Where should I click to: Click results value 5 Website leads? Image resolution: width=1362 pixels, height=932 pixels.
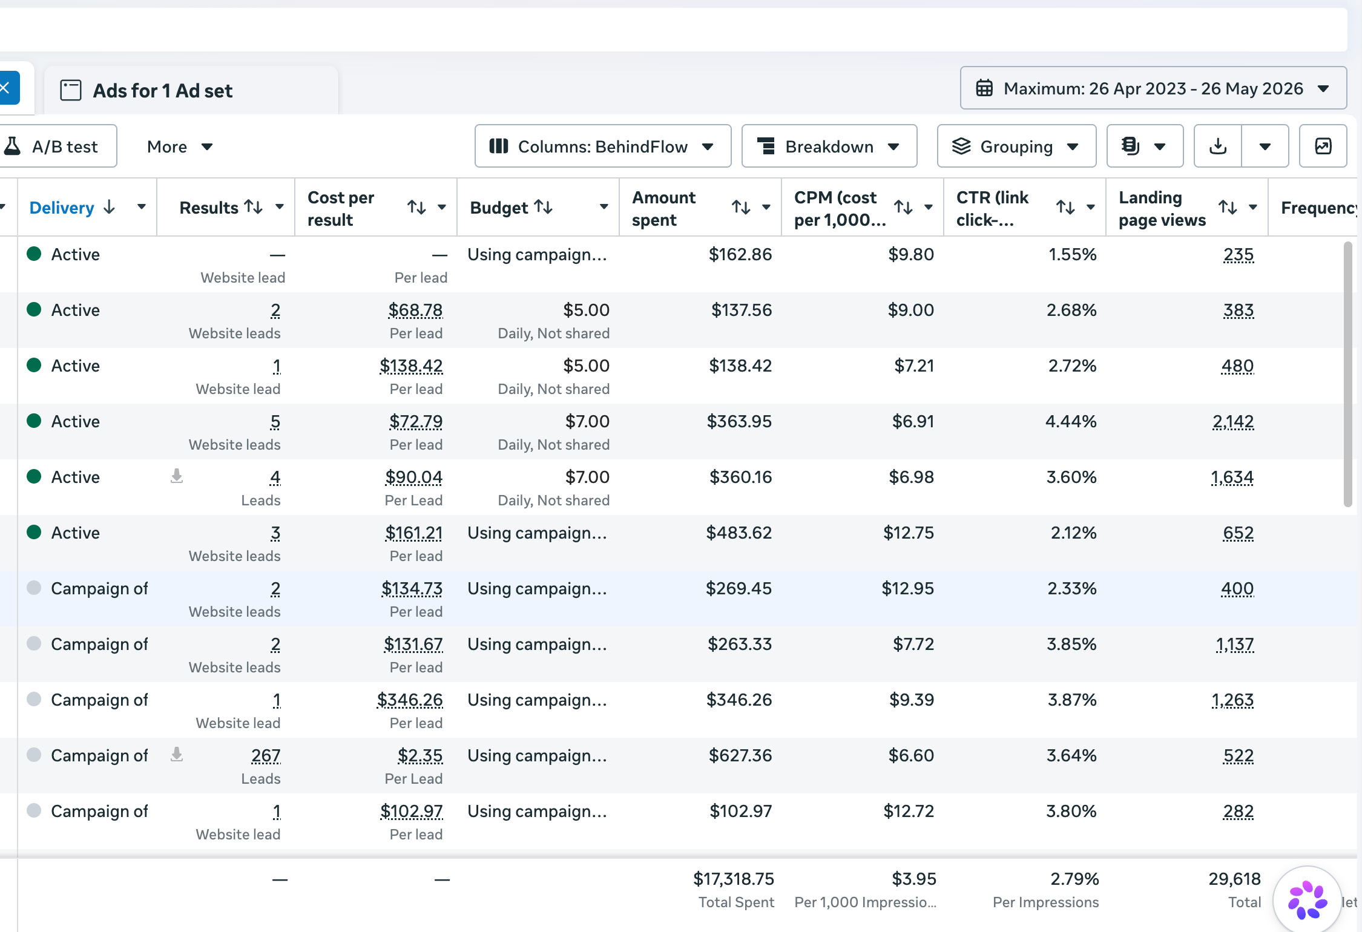tap(275, 422)
